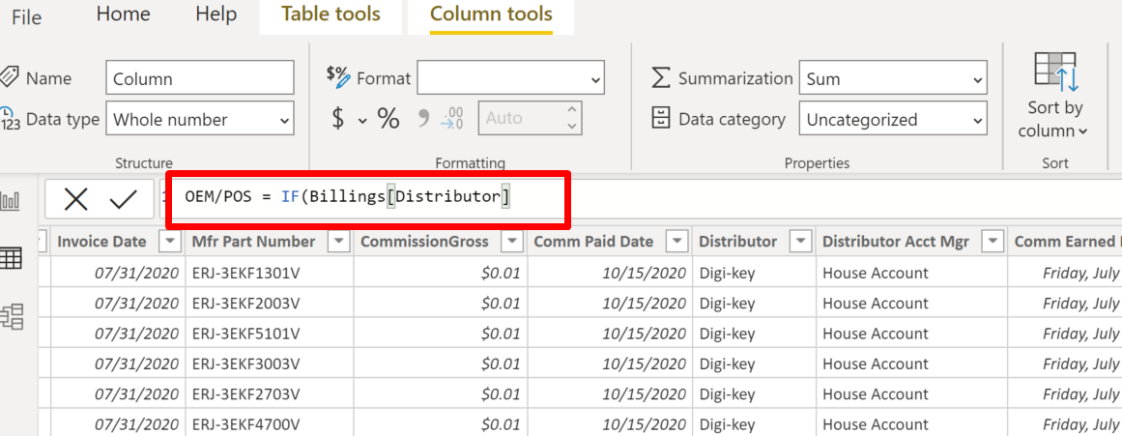Viewport: 1122px width, 436px height.
Task: Open the File menu
Action: pos(26,16)
